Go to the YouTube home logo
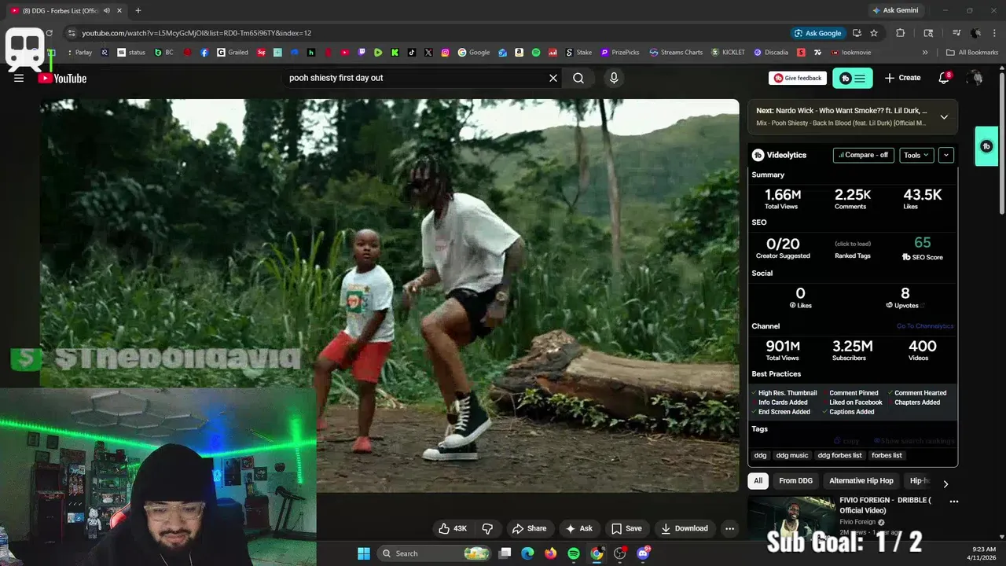The height and width of the screenshot is (566, 1006). click(62, 78)
